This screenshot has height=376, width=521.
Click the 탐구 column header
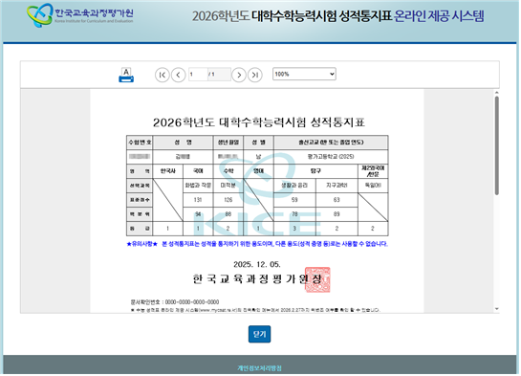[x=316, y=171]
